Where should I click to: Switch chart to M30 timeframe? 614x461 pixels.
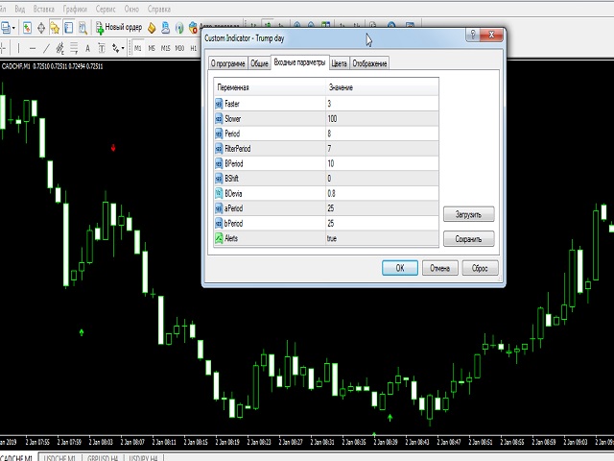pyautogui.click(x=179, y=49)
